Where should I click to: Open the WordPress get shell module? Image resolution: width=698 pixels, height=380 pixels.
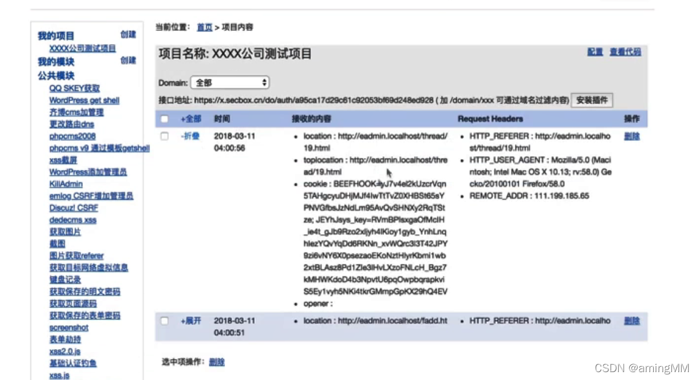(84, 100)
